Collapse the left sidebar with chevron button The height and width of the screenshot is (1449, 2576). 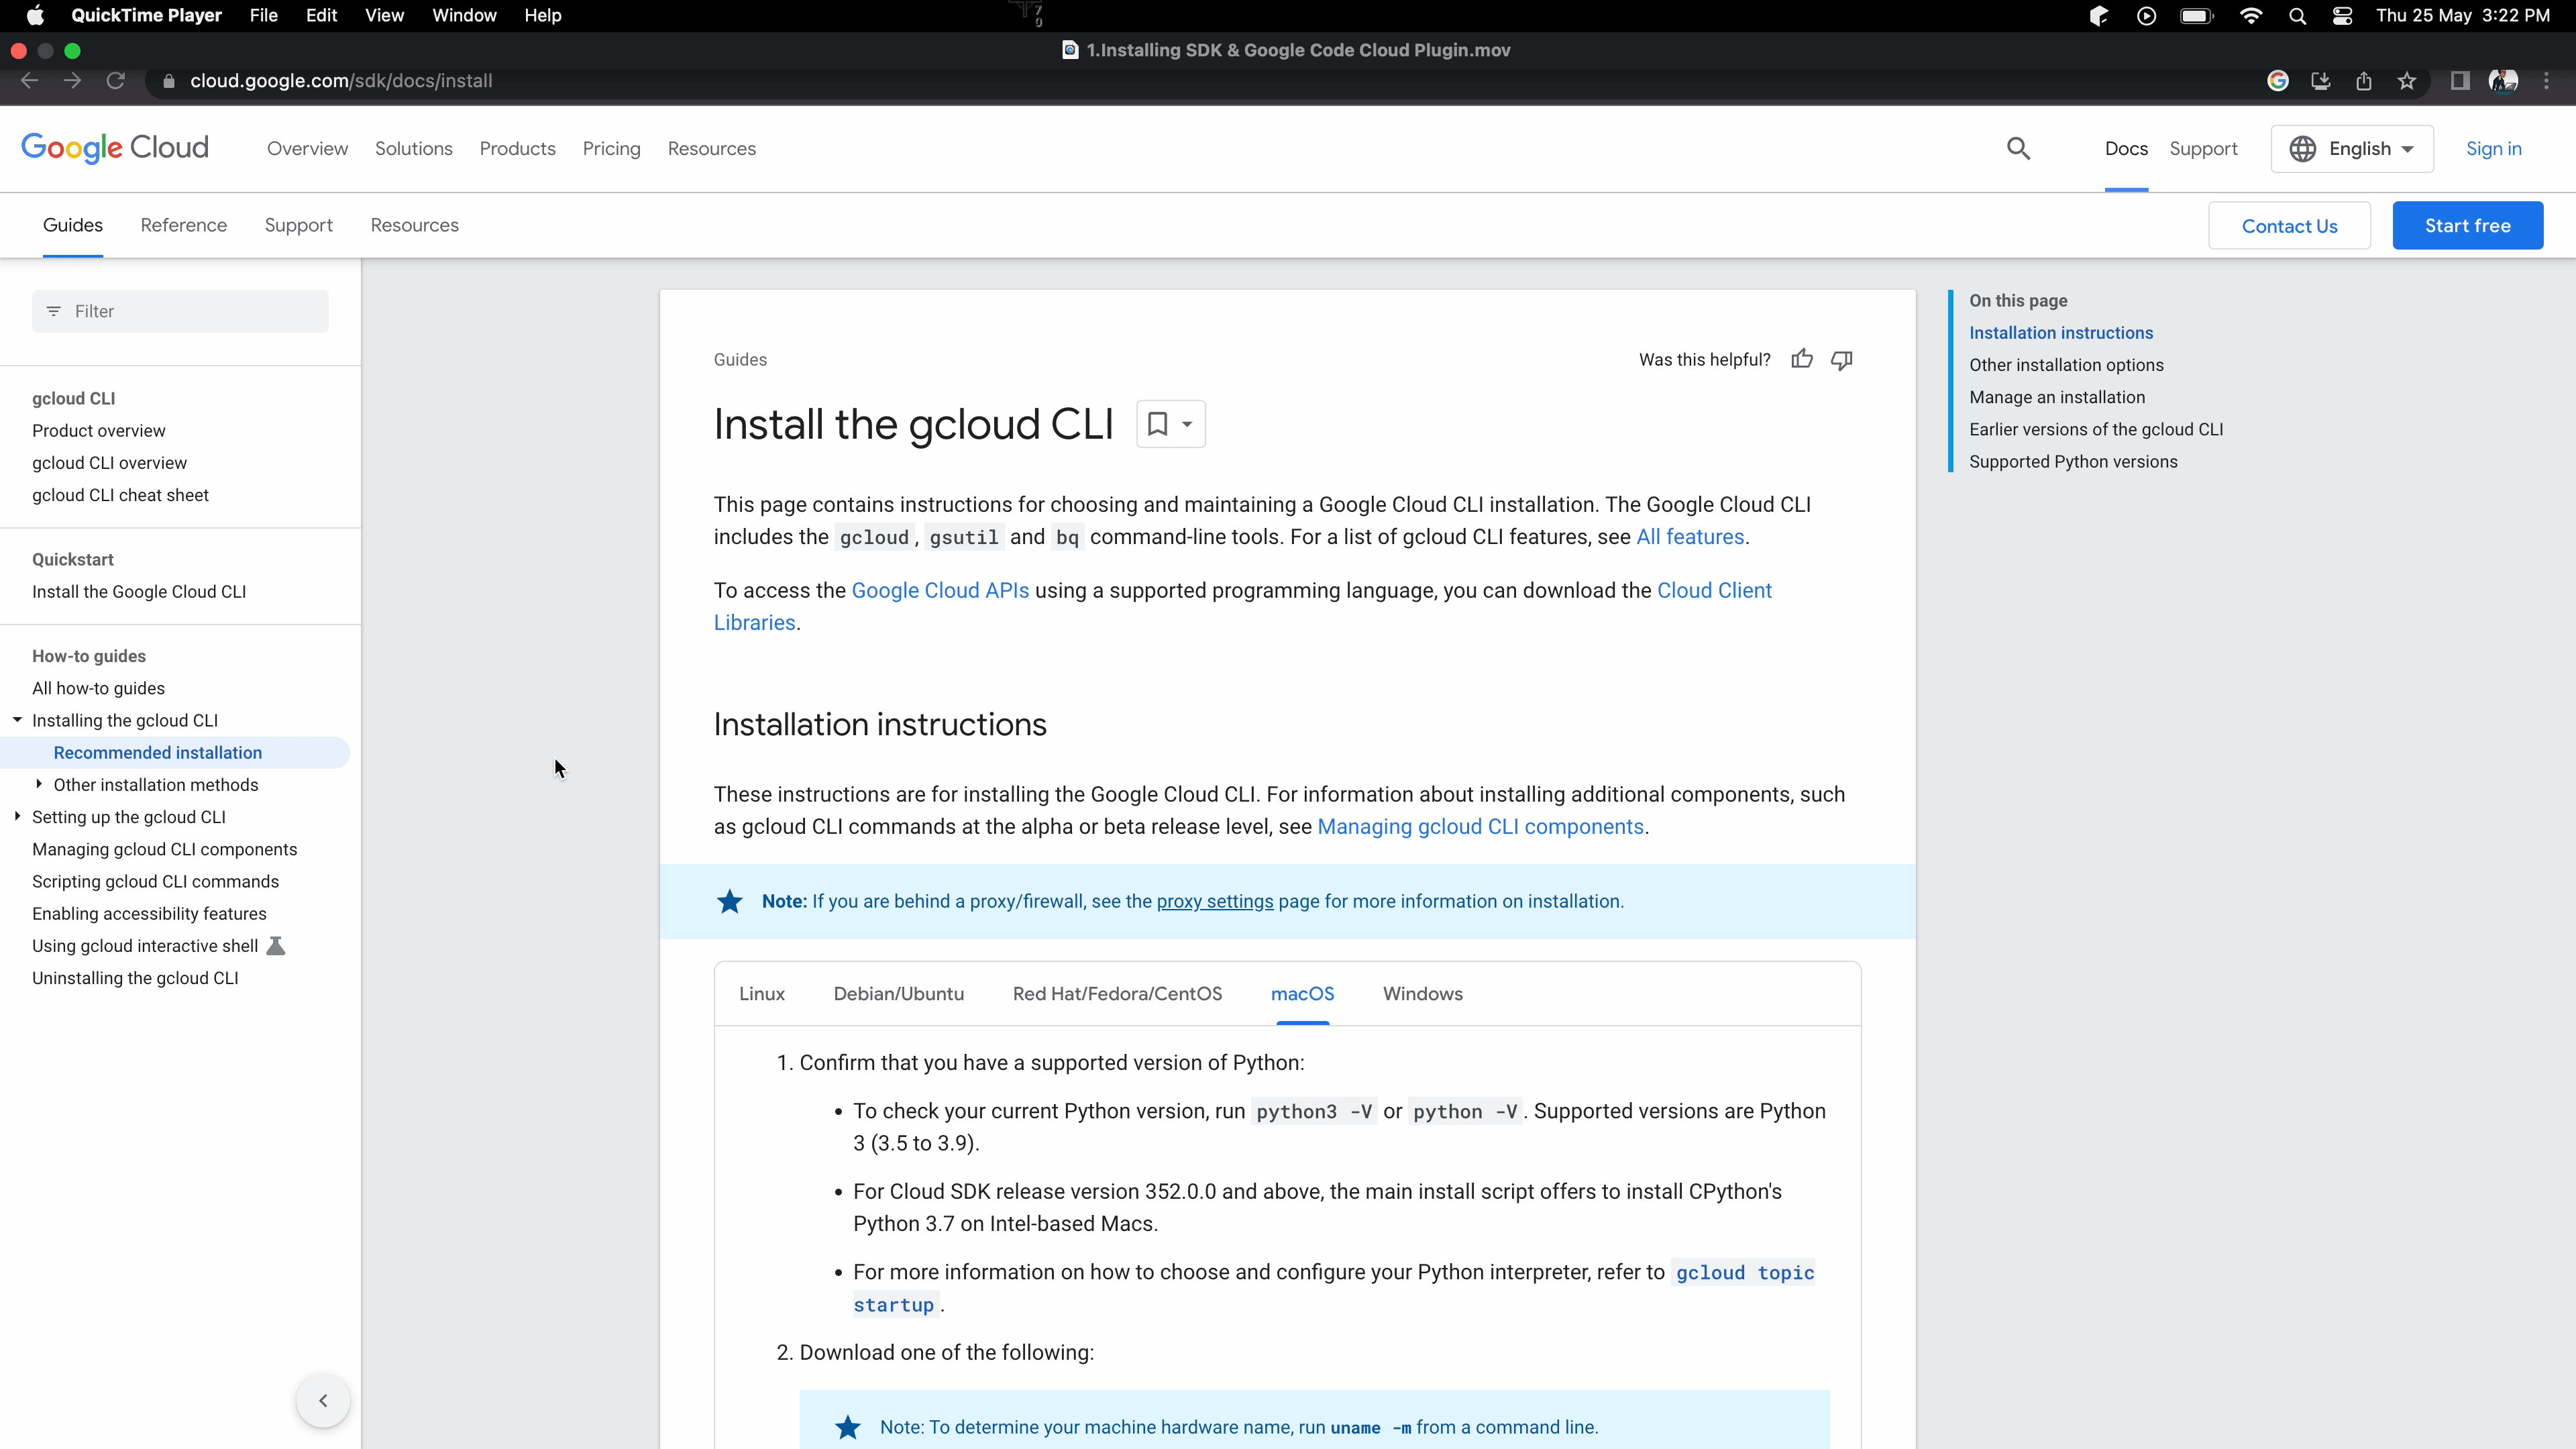click(323, 1400)
